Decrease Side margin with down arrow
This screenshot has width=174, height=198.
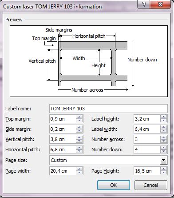79,131
